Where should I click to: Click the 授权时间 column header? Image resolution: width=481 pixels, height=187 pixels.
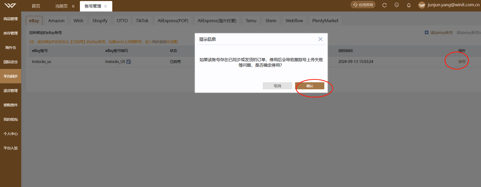coord(345,51)
